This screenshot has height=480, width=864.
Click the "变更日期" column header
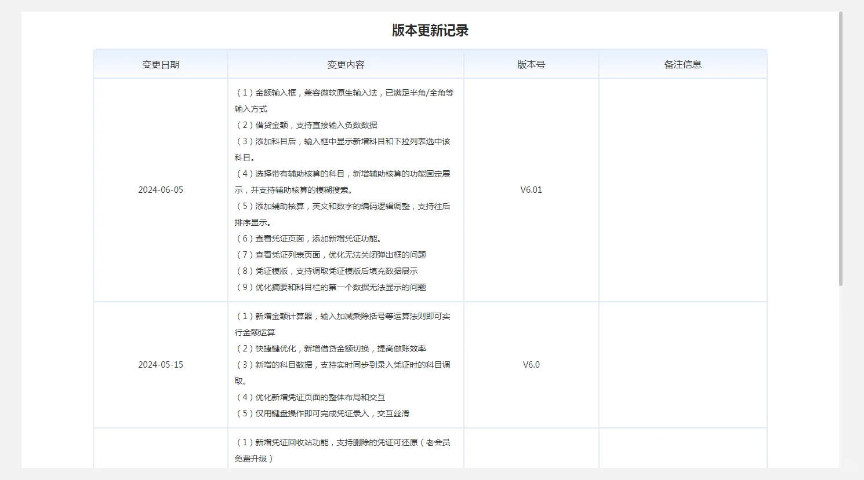pos(161,64)
